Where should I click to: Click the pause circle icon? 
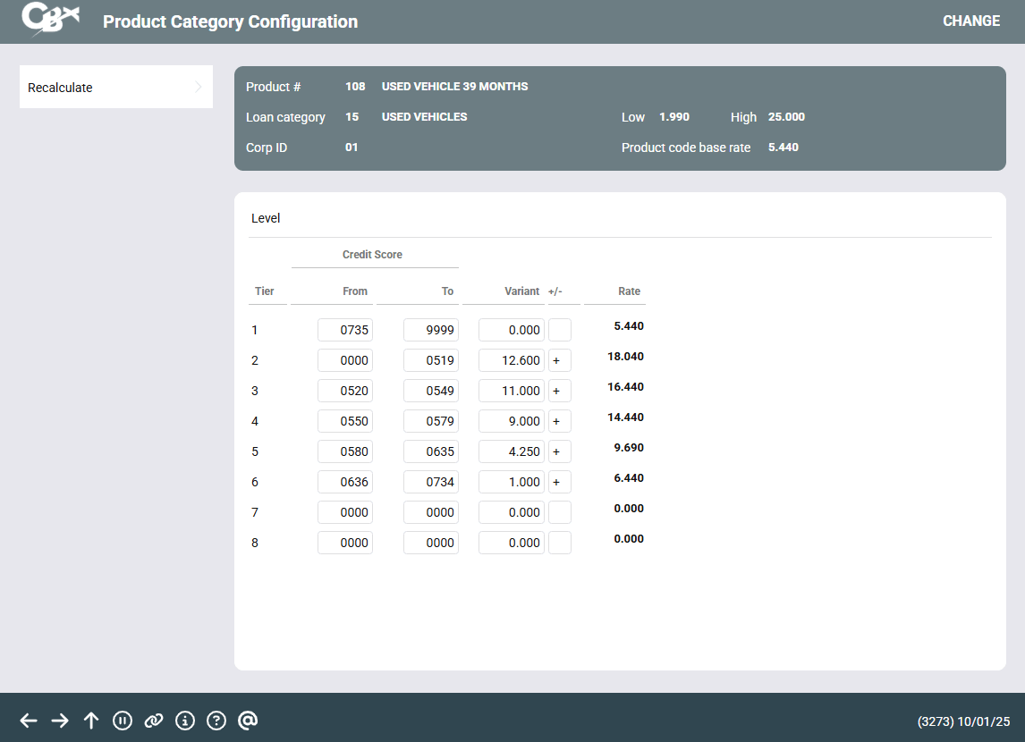(x=123, y=721)
